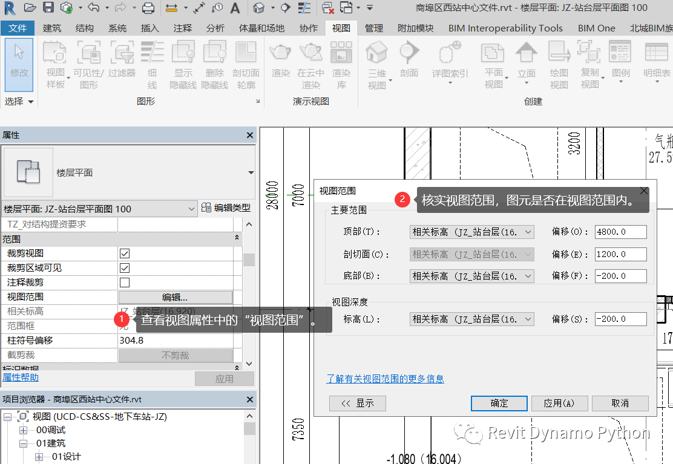The height and width of the screenshot is (464, 673).
Task: Switch to the 注释 ribbon tab
Action: 182,28
